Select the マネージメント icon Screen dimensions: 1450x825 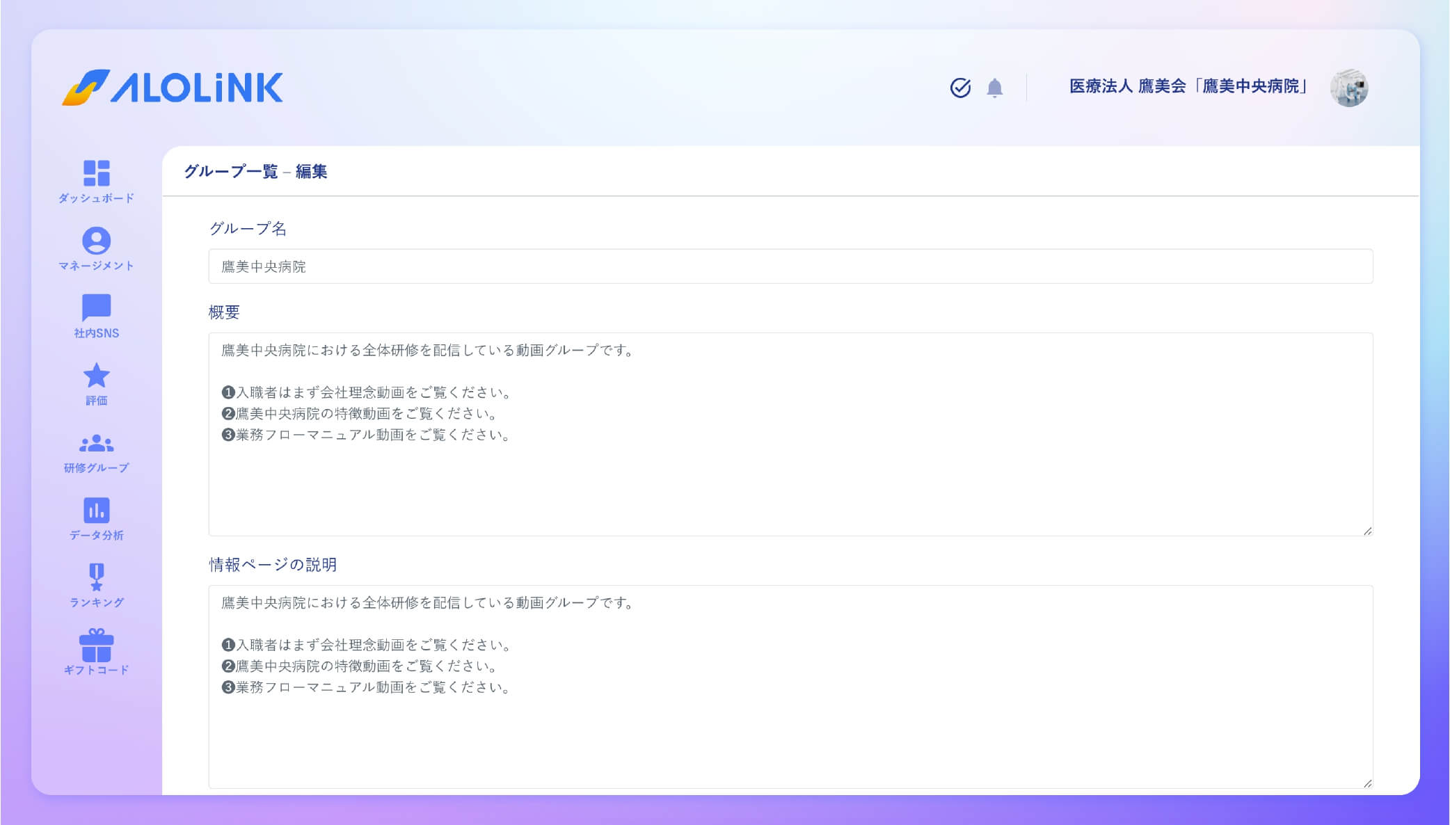pos(97,247)
